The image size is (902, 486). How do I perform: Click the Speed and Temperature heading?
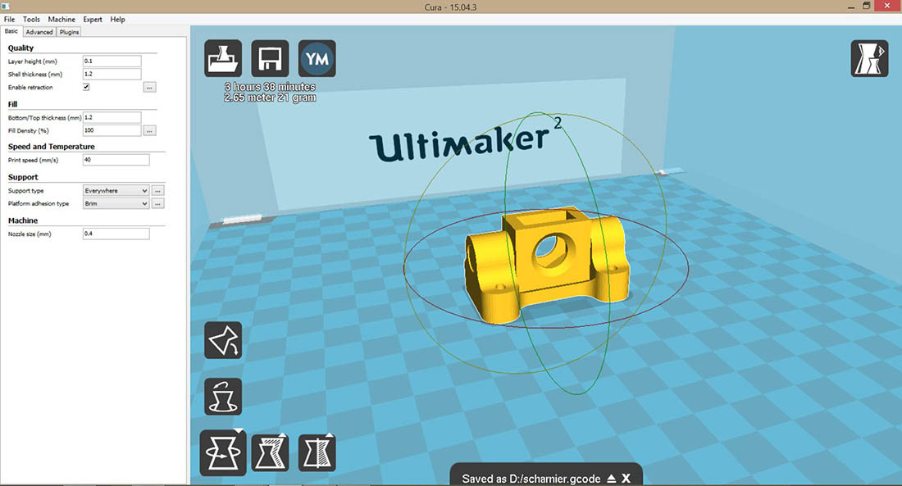[x=51, y=147]
